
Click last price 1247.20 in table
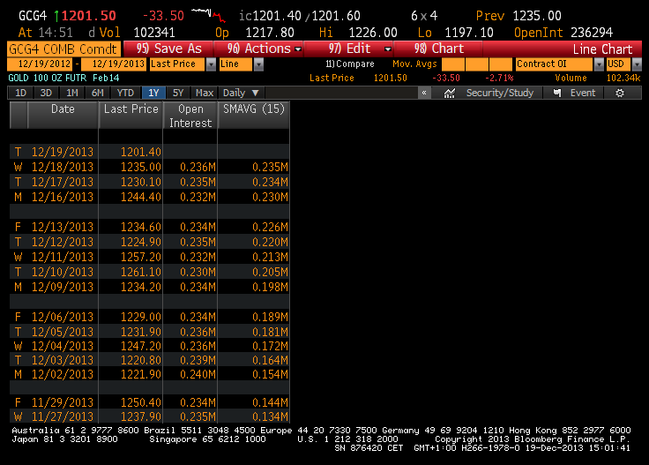coord(141,346)
